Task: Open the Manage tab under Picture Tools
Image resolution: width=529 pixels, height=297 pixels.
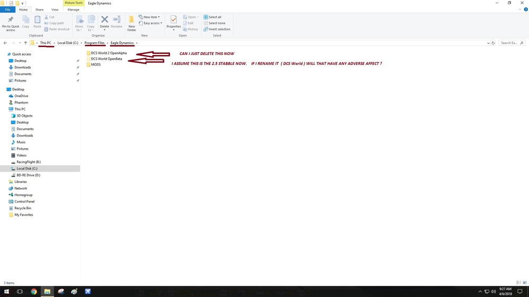Action: pyautogui.click(x=73, y=10)
